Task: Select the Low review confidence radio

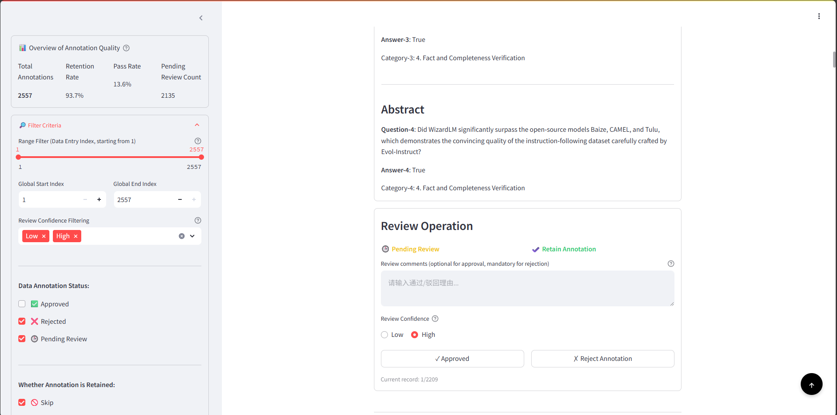Action: (384, 335)
